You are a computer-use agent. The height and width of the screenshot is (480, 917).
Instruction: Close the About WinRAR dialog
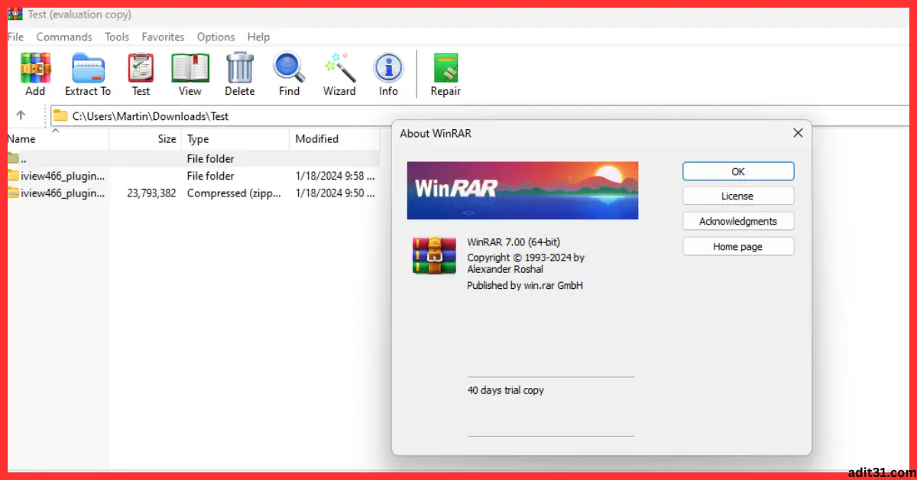[x=798, y=133]
